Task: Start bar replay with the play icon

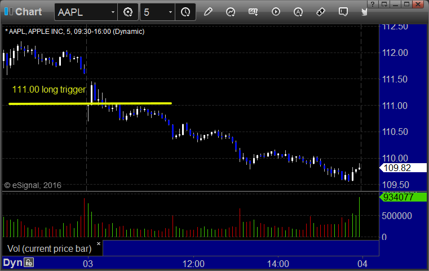Action: coord(276,12)
